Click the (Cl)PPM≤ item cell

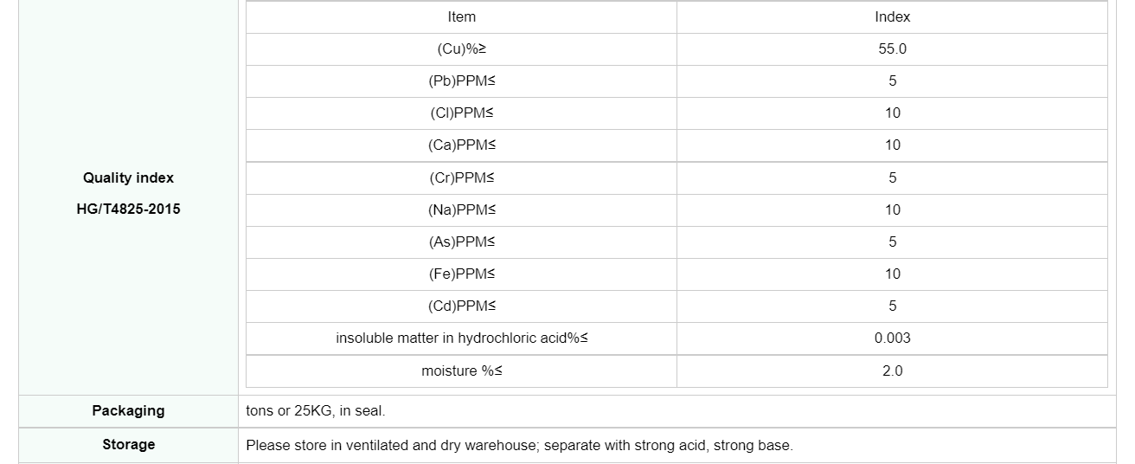coord(461,113)
